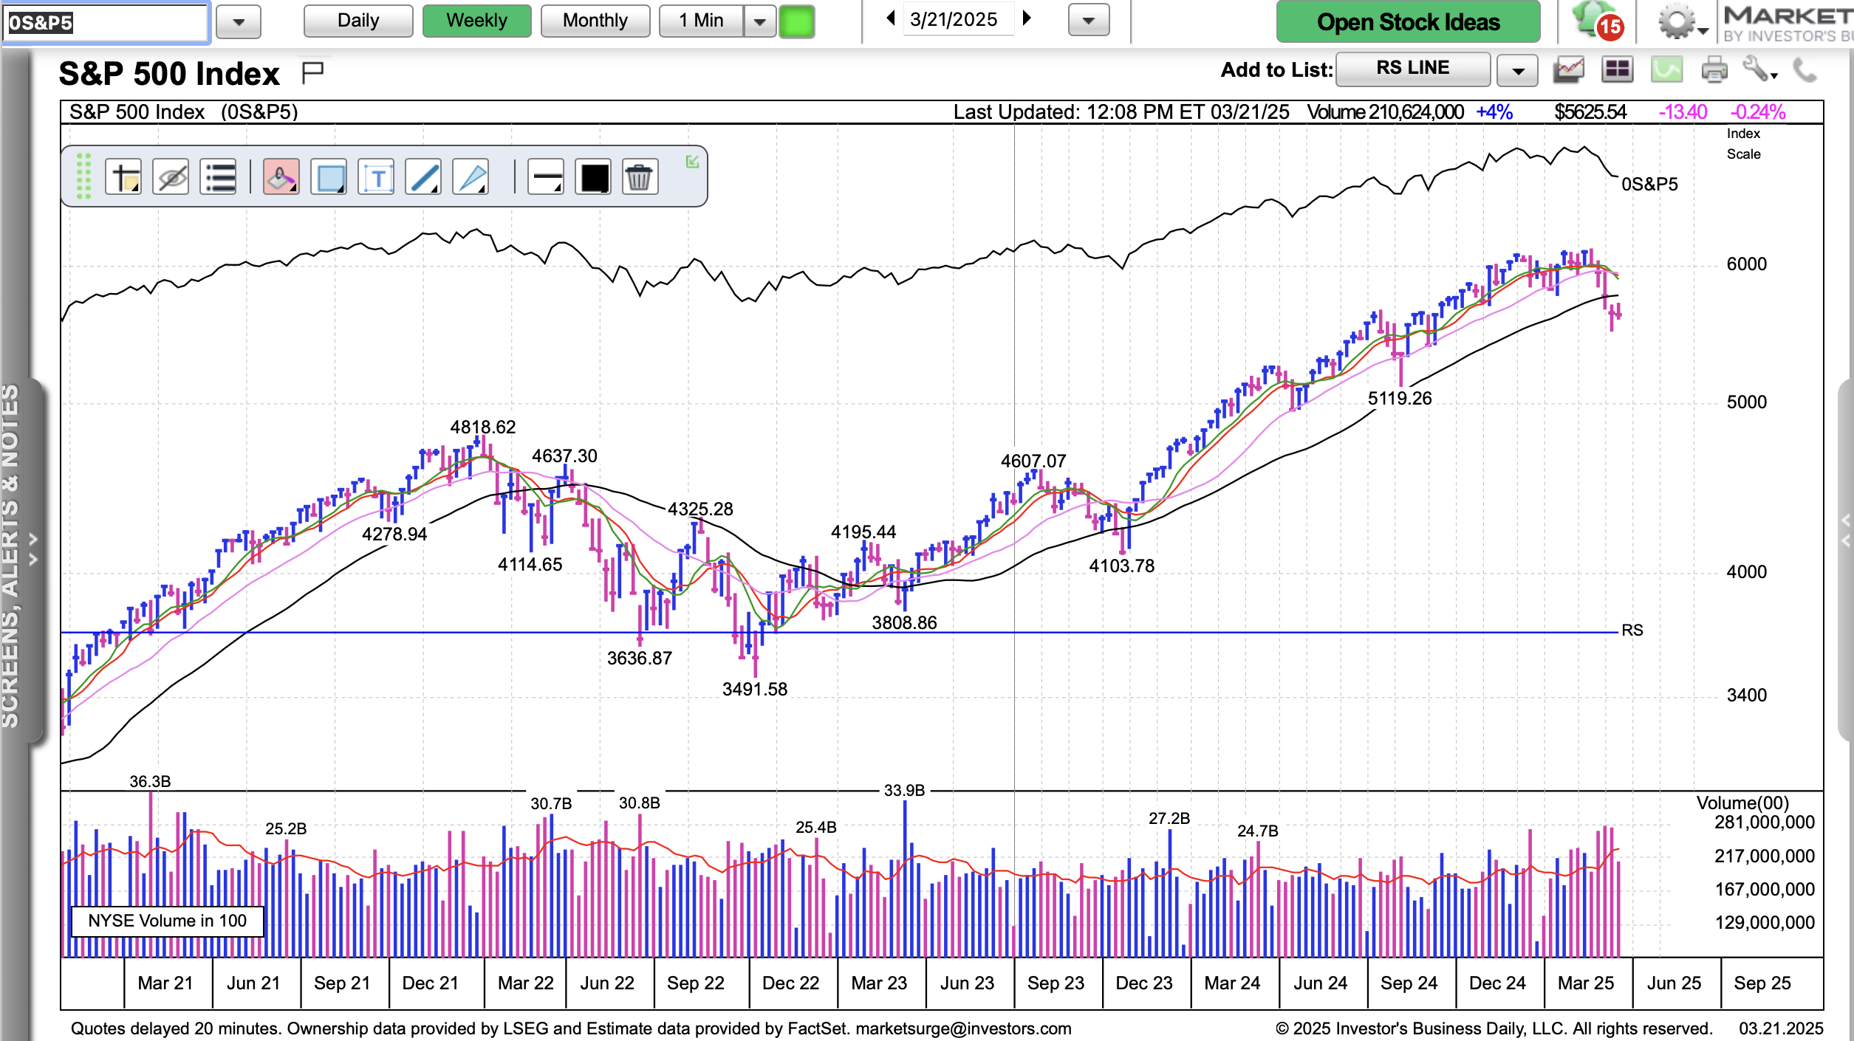1854x1041 pixels.
Task: Open the Add to List dropdown arrow
Action: coord(1518,71)
